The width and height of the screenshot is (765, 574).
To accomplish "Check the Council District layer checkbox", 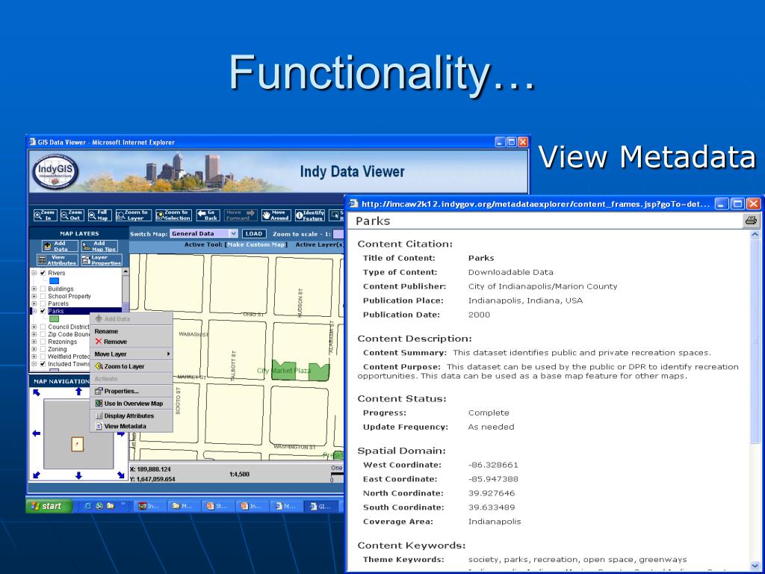I will (43, 327).
